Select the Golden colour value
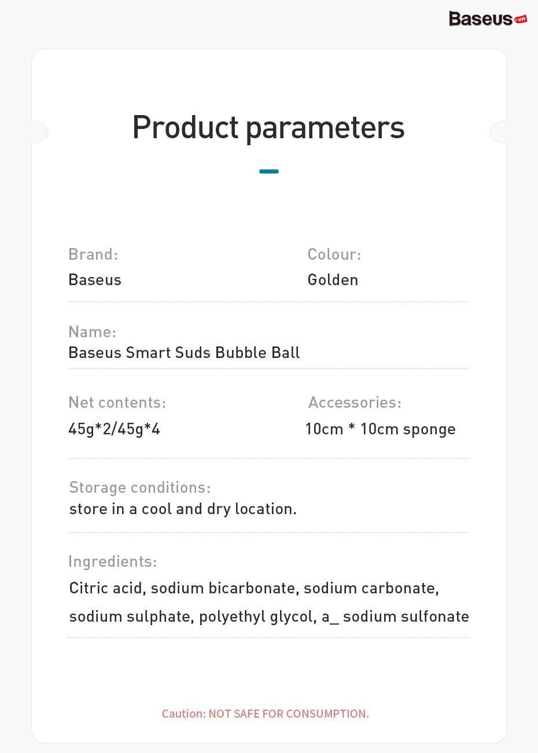 tap(333, 280)
